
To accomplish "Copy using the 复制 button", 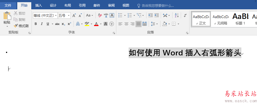I will click(x=19, y=19).
